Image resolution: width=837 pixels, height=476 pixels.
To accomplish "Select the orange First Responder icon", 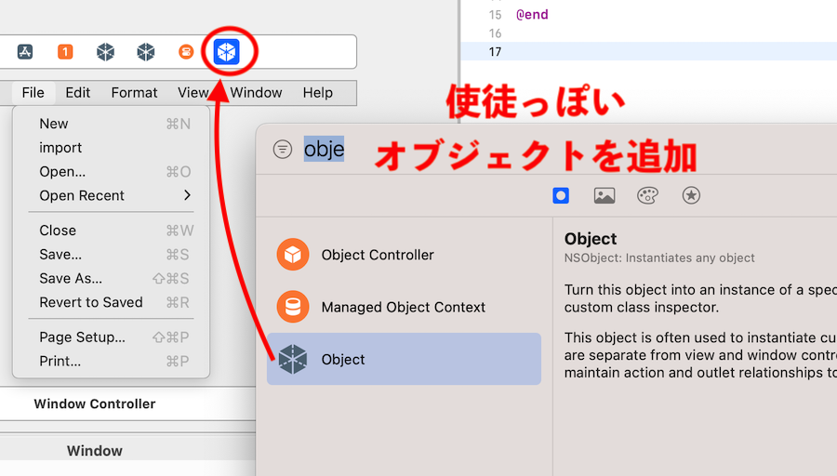I will point(65,52).
